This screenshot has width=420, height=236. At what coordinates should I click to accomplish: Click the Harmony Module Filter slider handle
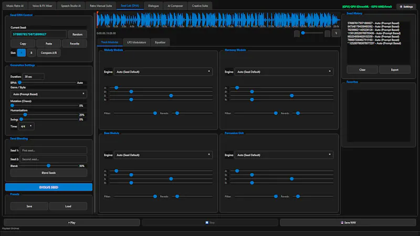pyautogui.click(x=276, y=113)
